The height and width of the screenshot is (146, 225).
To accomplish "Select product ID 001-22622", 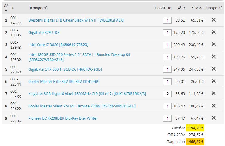I will 16,106.
